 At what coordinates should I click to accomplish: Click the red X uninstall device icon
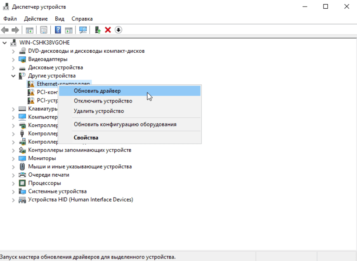(x=108, y=30)
